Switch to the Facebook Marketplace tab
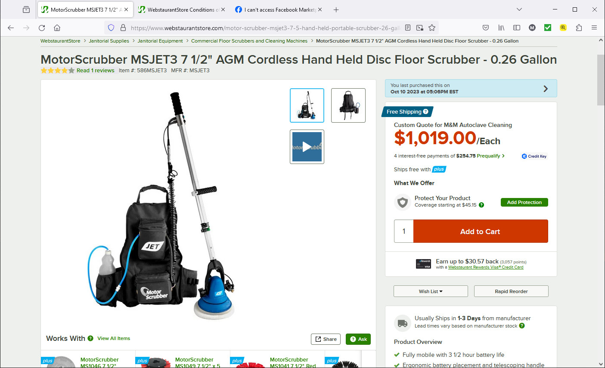Image resolution: width=605 pixels, height=368 pixels. click(x=278, y=9)
